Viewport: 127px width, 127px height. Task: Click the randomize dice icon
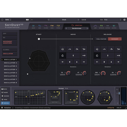tap(27, 20)
